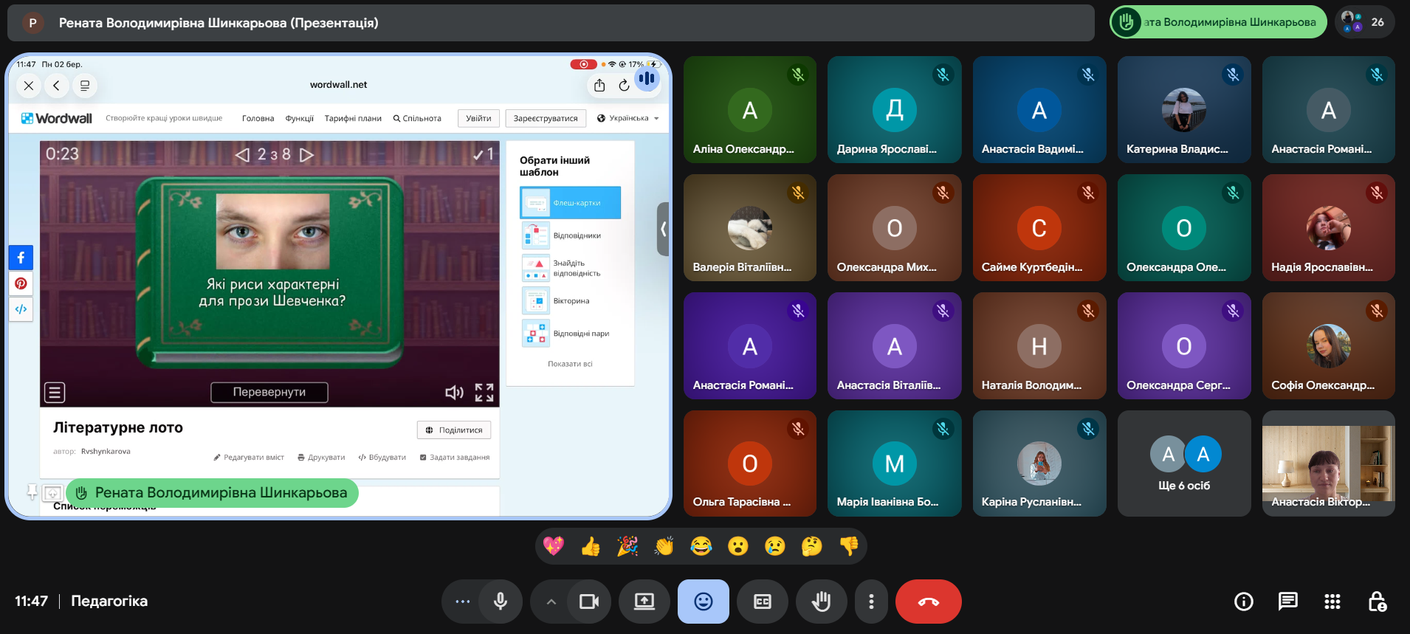1410x634 pixels.
Task: Go to previous flashcard with left arrow
Action: point(242,154)
